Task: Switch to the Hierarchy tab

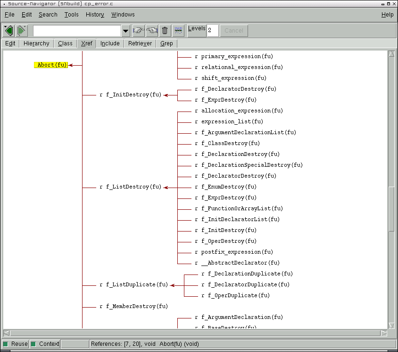Action: (36, 43)
